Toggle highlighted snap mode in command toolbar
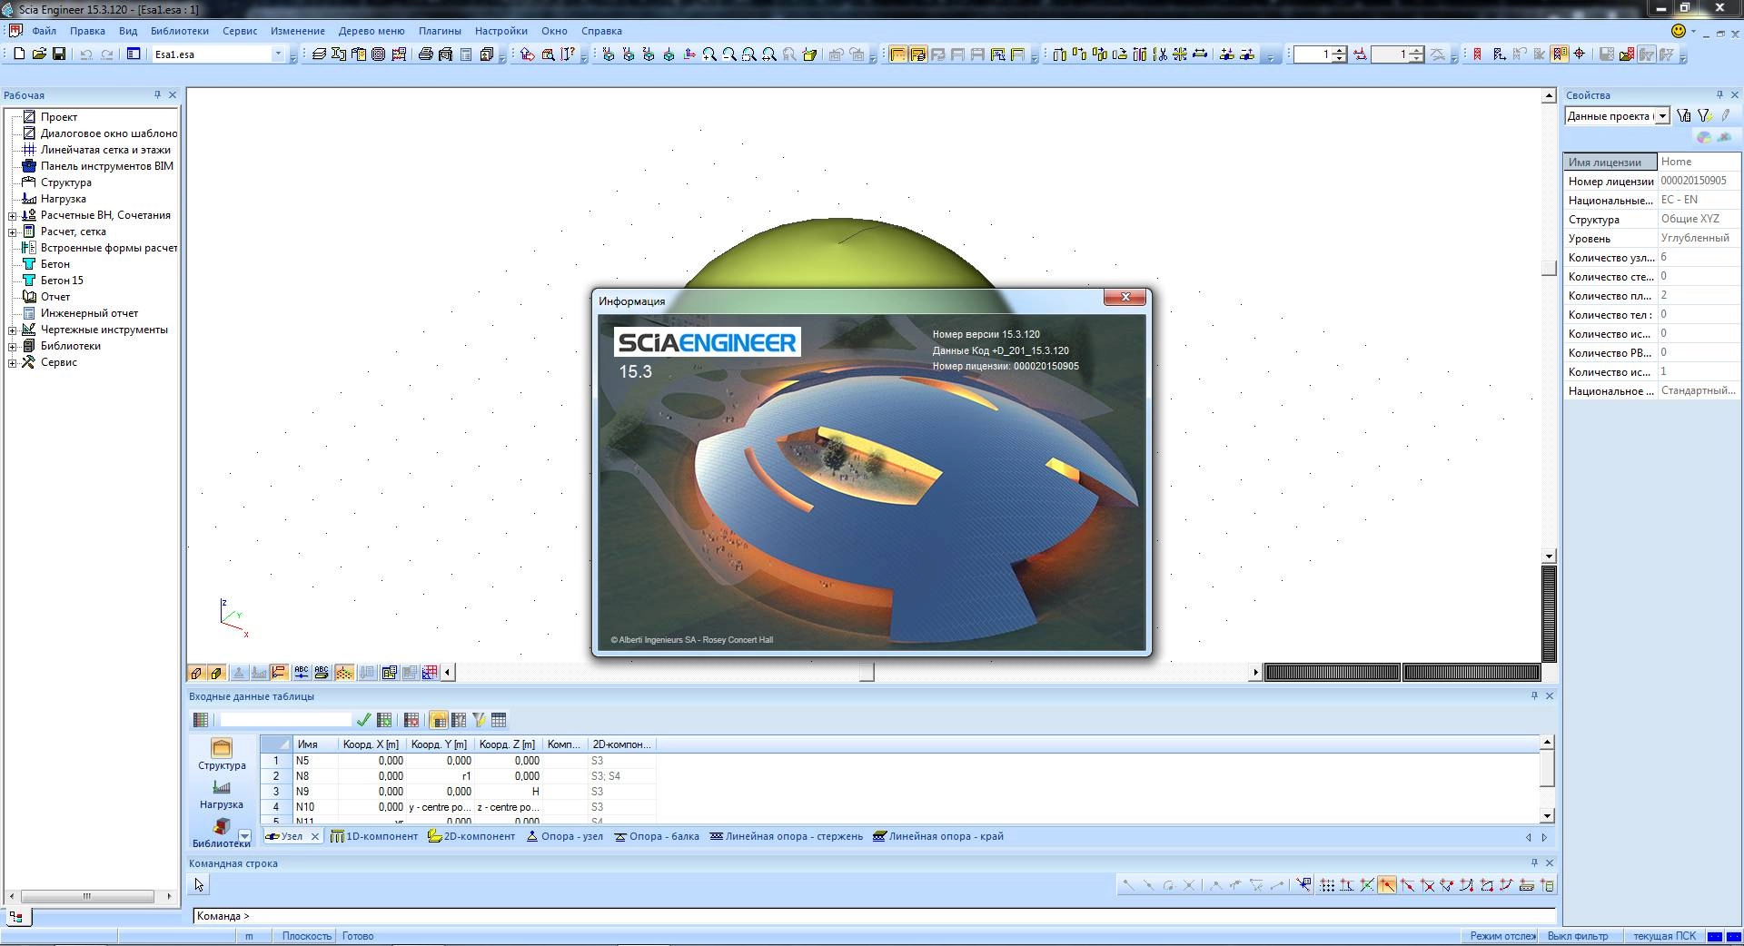Screen dimensions: 1744x946 pos(1387,885)
